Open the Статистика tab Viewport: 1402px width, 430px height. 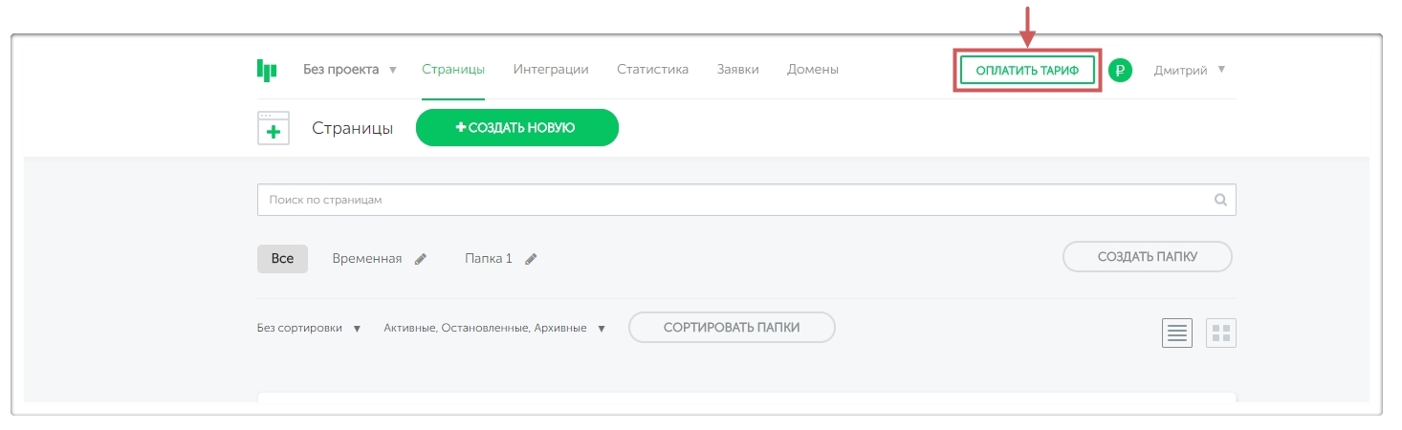point(652,69)
